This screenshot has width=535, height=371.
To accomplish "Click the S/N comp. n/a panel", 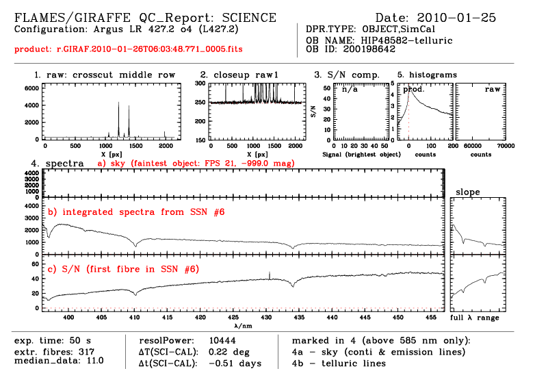I will point(361,112).
